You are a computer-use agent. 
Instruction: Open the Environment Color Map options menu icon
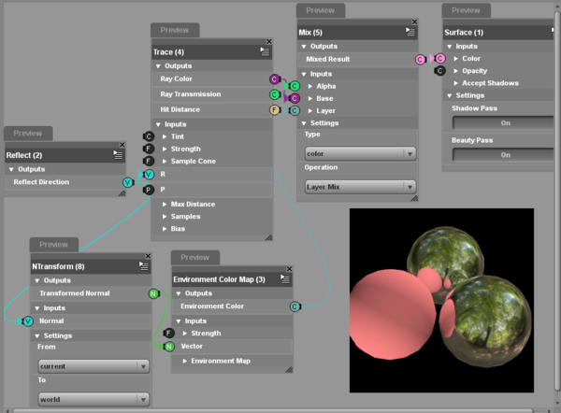[x=285, y=278]
